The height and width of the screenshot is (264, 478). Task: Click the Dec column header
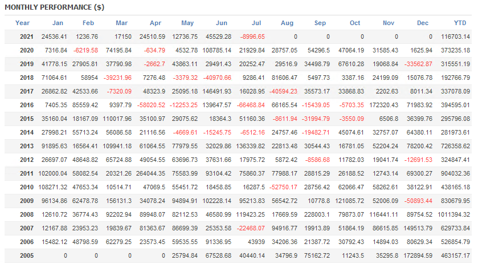tap(422, 23)
